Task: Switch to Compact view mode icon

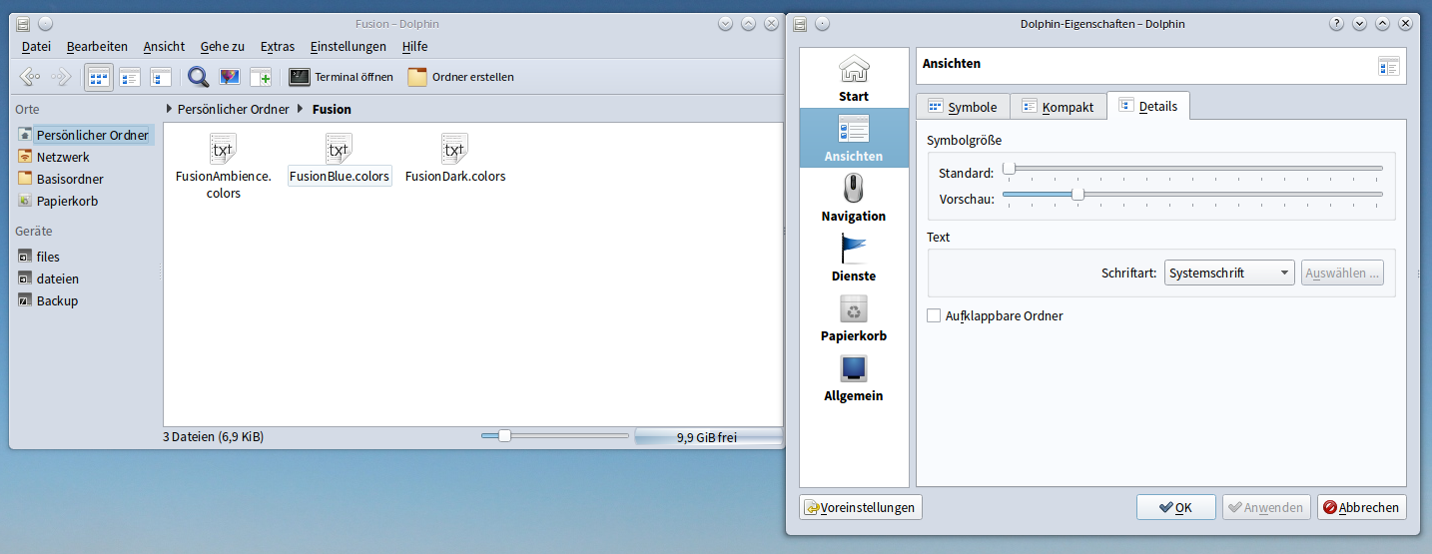Action: pos(130,77)
